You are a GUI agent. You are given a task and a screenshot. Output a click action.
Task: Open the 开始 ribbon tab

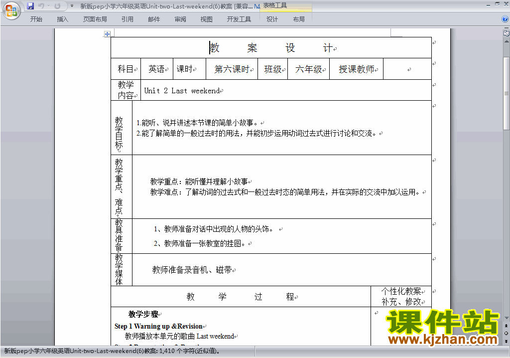pyautogui.click(x=36, y=19)
